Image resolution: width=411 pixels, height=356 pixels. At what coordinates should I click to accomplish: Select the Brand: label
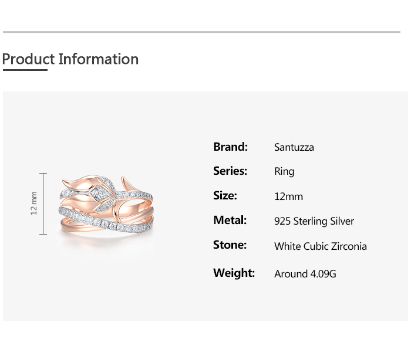pyautogui.click(x=230, y=147)
